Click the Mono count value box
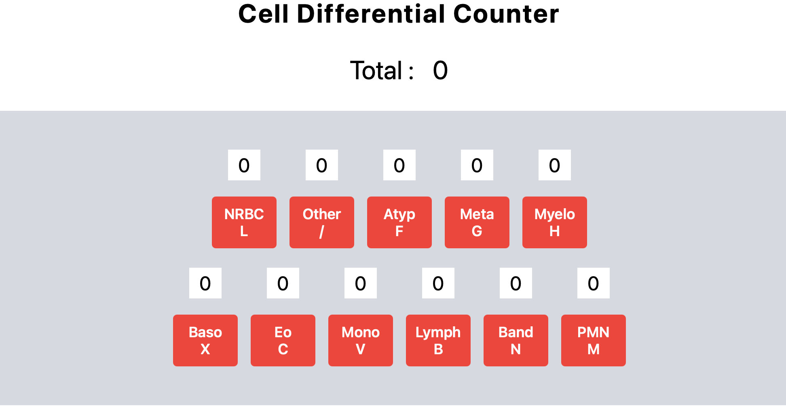 point(361,283)
